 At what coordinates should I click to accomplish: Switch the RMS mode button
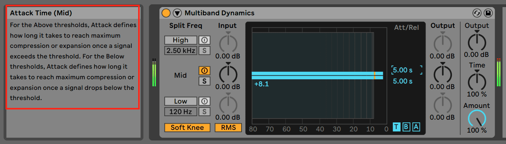pos(228,128)
